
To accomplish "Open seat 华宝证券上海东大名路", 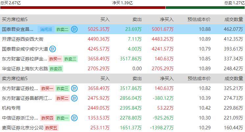I will tap(25, 69).
